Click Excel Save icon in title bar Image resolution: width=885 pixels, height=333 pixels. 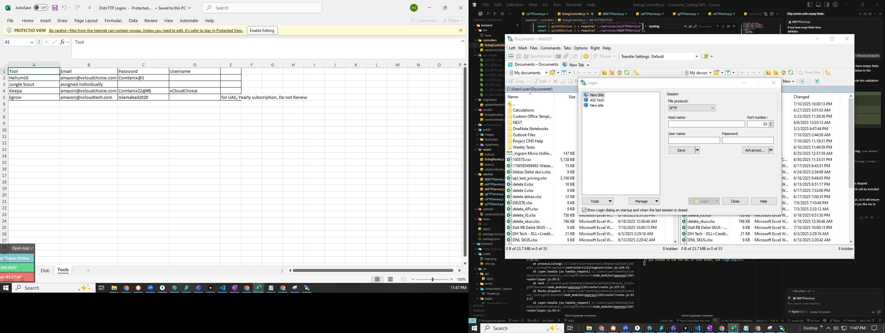coord(55,7)
